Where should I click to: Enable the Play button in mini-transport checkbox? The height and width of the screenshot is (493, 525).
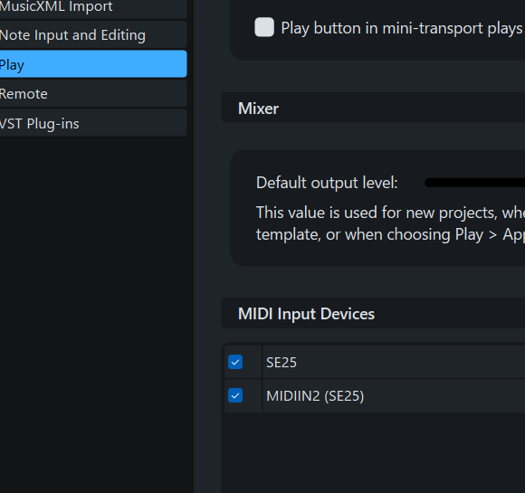[x=264, y=27]
